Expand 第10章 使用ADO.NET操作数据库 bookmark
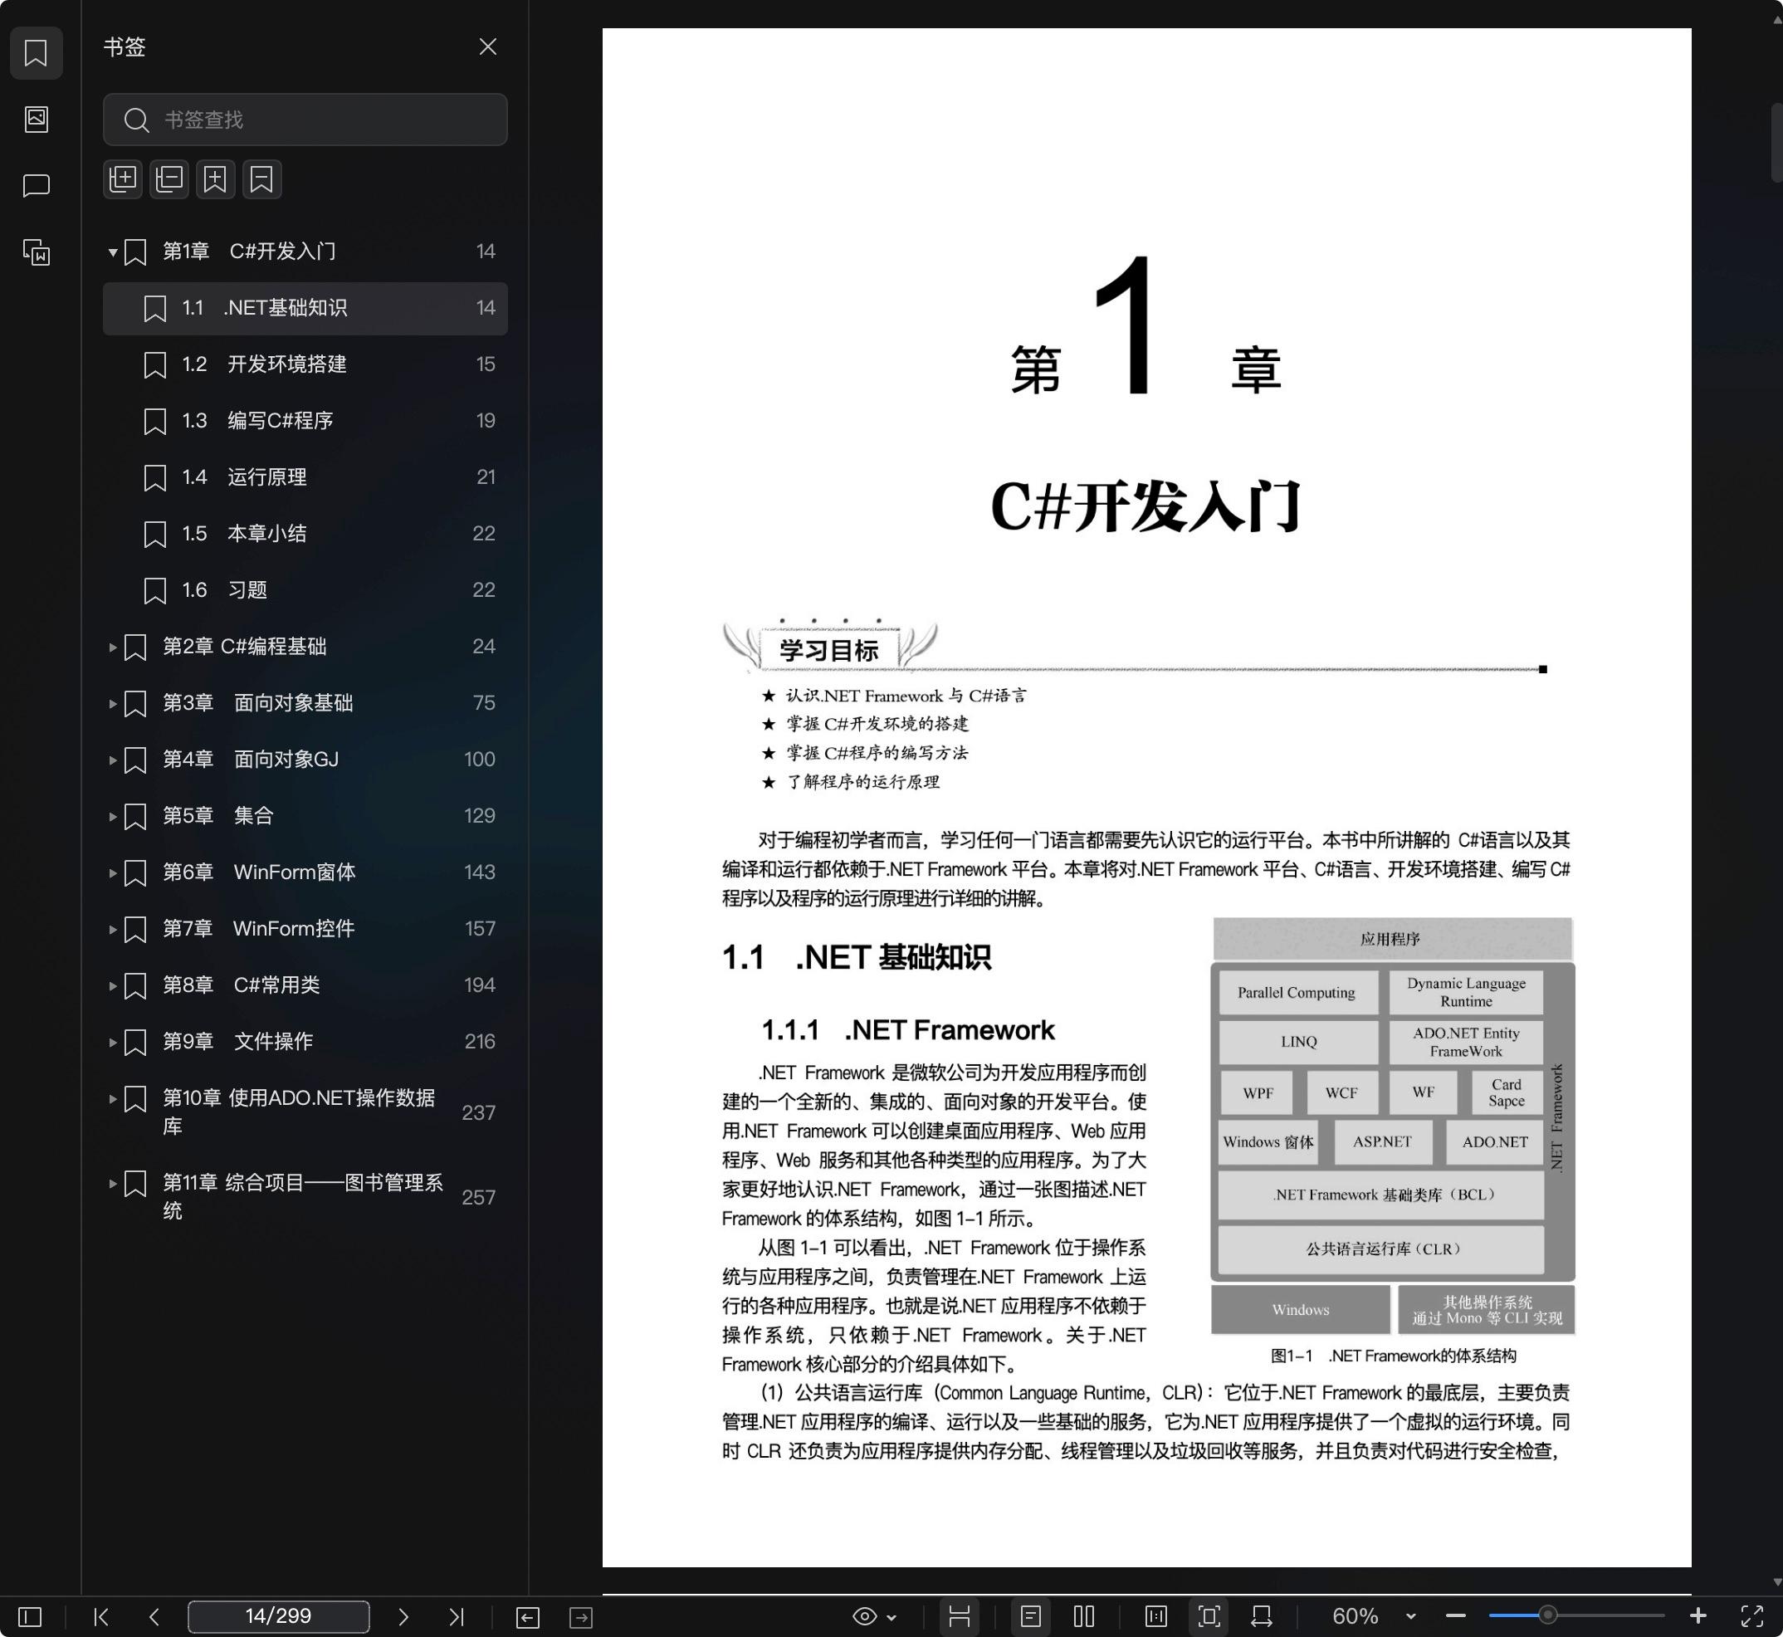 (x=113, y=1098)
